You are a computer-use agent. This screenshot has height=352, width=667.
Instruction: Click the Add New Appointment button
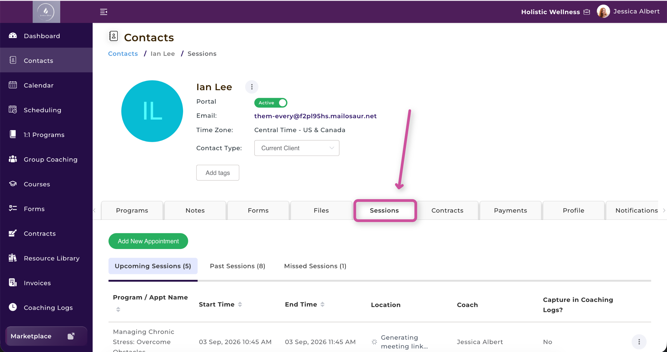(x=148, y=241)
